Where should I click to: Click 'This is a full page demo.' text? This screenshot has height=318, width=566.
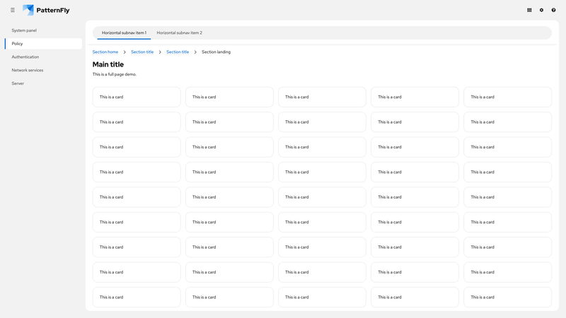[x=115, y=74]
